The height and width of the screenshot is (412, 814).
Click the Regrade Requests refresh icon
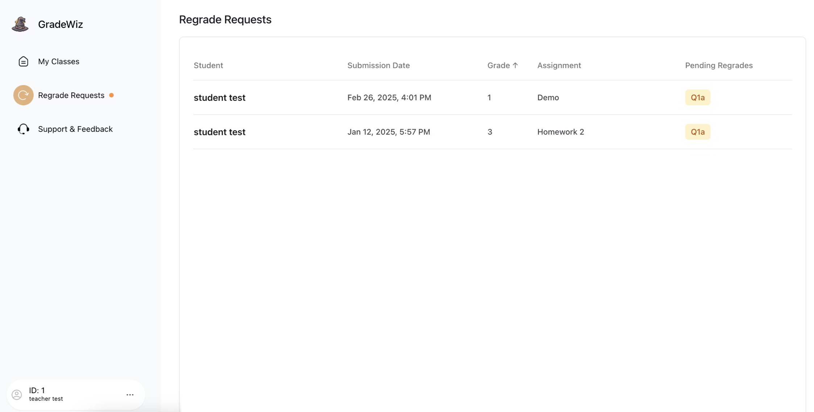(23, 95)
